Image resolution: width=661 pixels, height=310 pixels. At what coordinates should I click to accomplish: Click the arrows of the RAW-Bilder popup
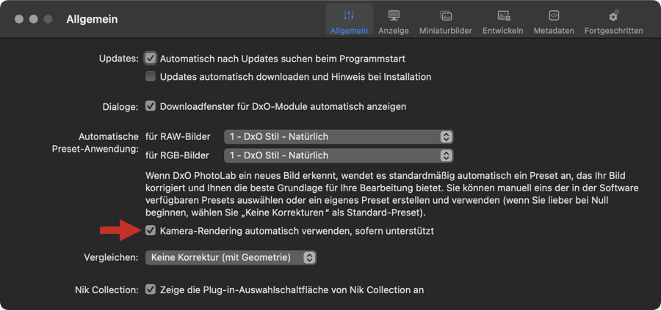[446, 137]
